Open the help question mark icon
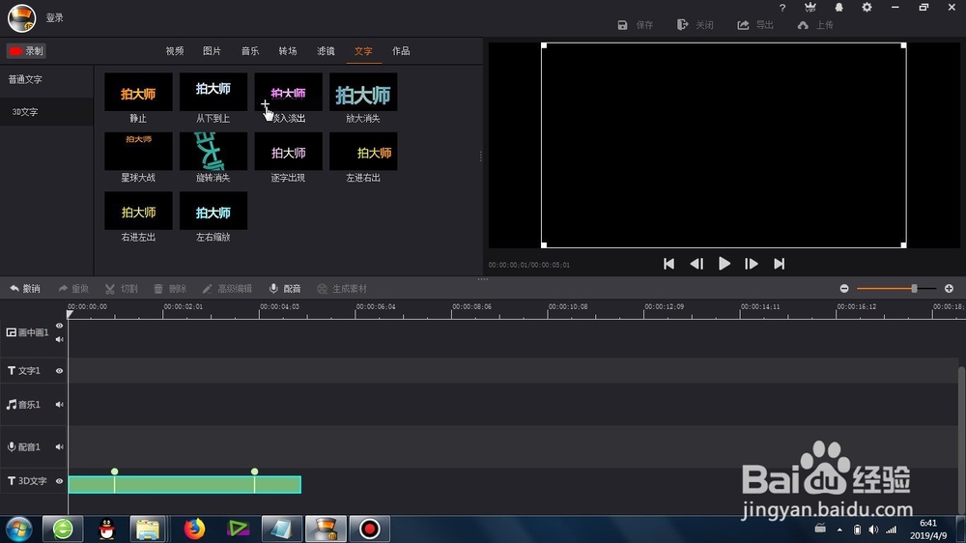This screenshot has height=543, width=966. [x=782, y=8]
